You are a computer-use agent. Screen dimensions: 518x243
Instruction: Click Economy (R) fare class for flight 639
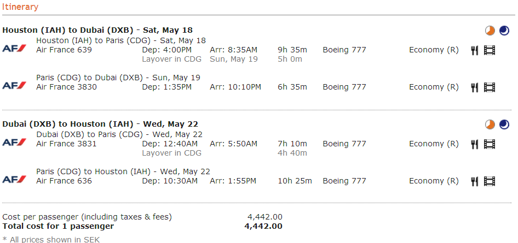(x=434, y=50)
